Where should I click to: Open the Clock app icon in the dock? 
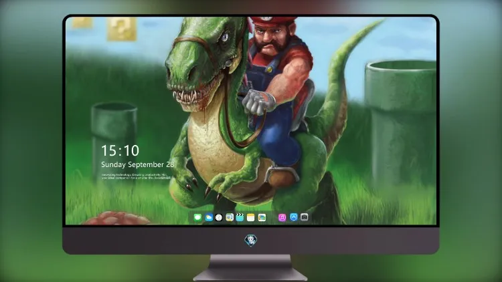coord(219,217)
